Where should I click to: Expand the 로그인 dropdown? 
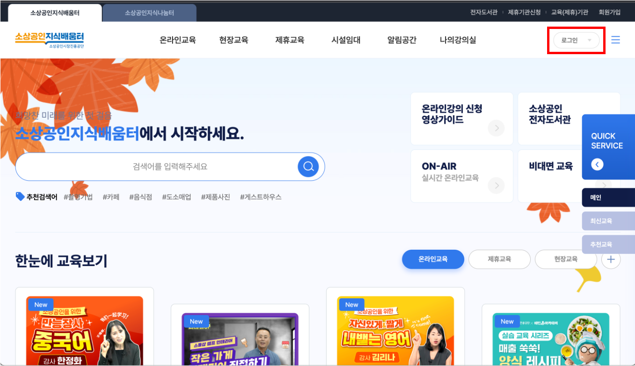(576, 40)
